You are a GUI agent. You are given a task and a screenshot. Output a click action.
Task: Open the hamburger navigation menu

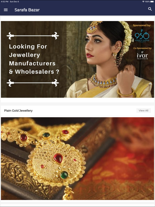click(x=6, y=10)
